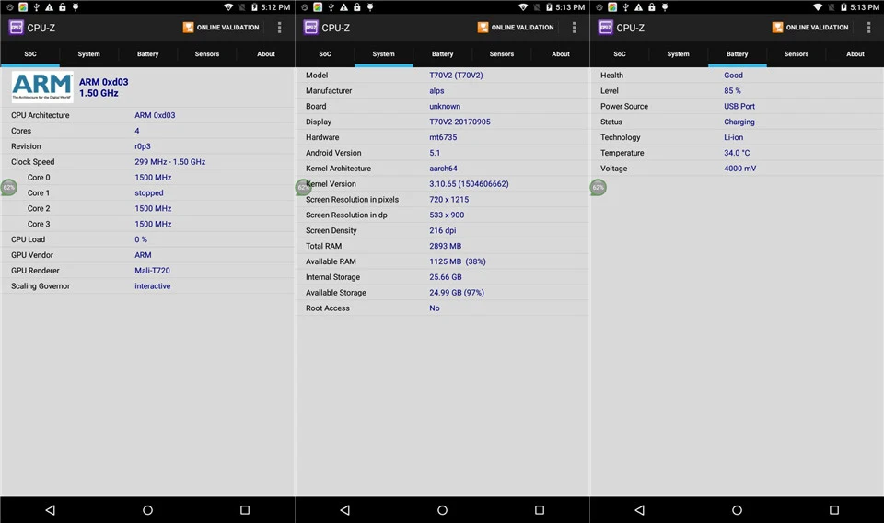This screenshot has height=523, width=884.
Task: Tap Wi-Fi status icon beside 5:12 PM
Action: tap(228, 7)
